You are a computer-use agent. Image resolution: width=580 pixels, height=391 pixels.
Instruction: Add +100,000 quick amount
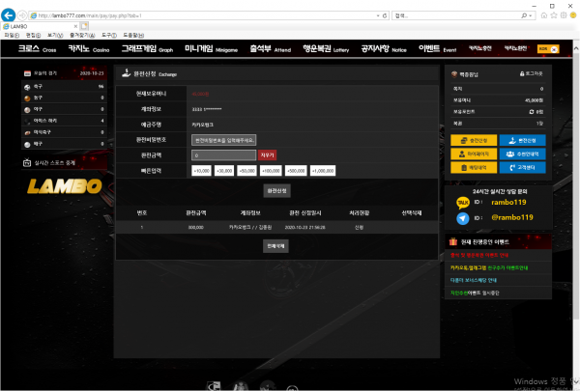pos(271,171)
